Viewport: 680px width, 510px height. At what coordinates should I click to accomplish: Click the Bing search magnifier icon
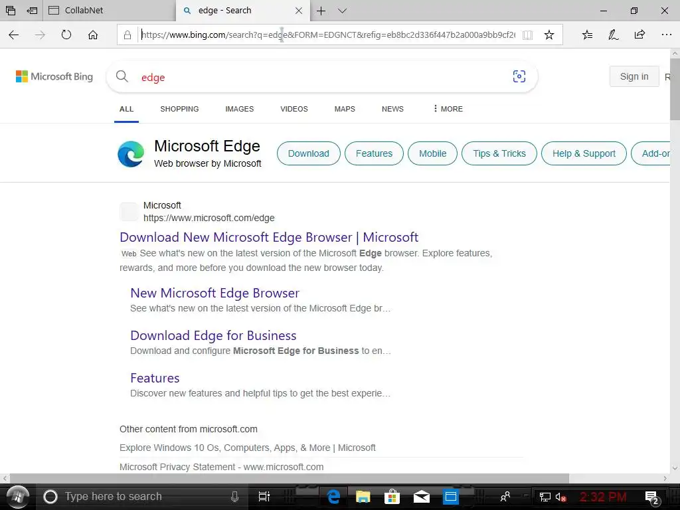coord(122,76)
